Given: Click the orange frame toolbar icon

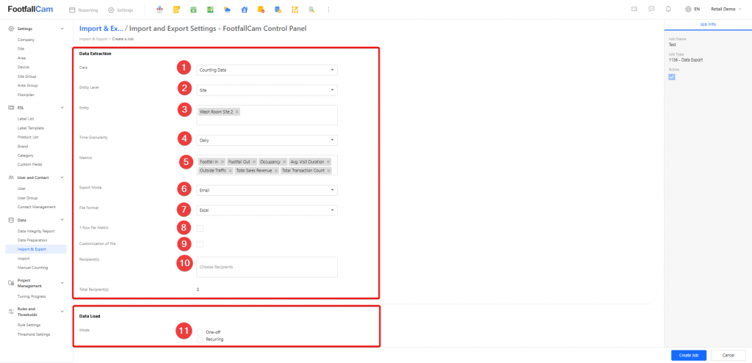Looking at the screenshot, I should (294, 10).
